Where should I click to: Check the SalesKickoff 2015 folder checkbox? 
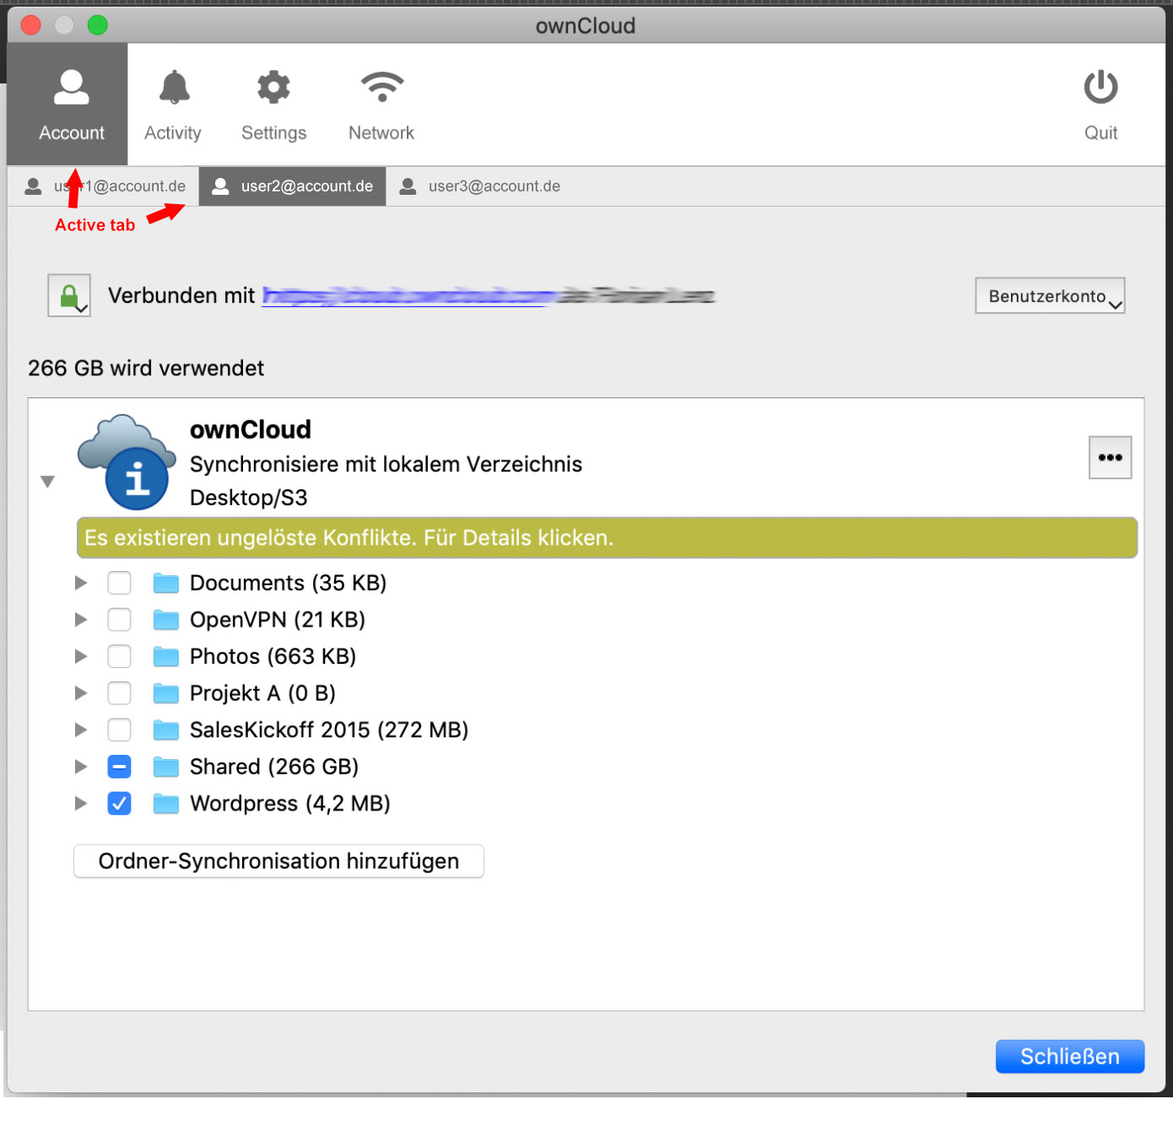(120, 730)
